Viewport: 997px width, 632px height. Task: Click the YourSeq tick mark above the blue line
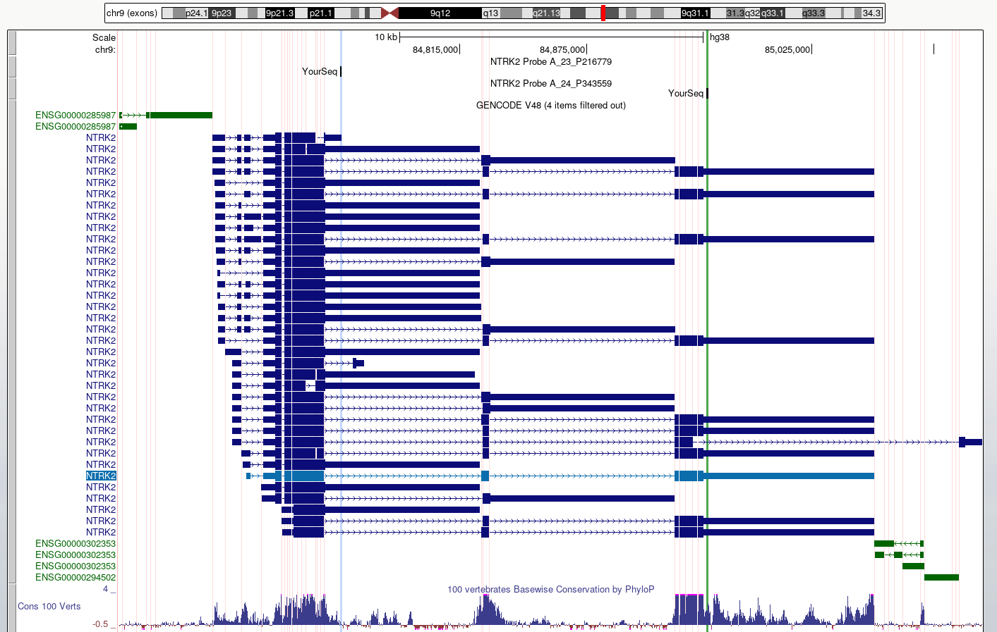339,71
